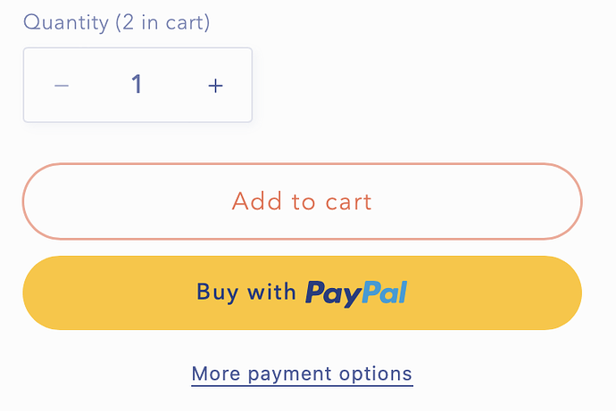Click the outlined Add to cart pill
The image size is (616, 411).
point(302,201)
